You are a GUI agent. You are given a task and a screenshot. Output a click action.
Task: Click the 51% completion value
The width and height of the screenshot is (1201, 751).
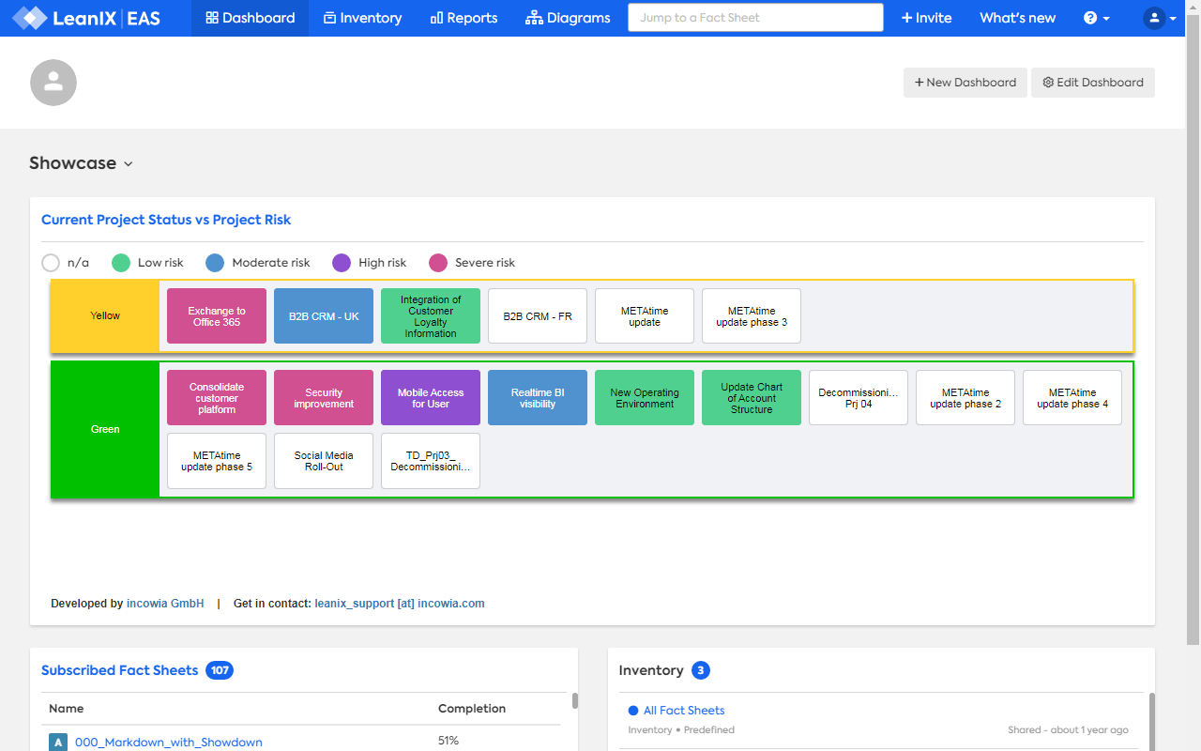pyautogui.click(x=448, y=741)
